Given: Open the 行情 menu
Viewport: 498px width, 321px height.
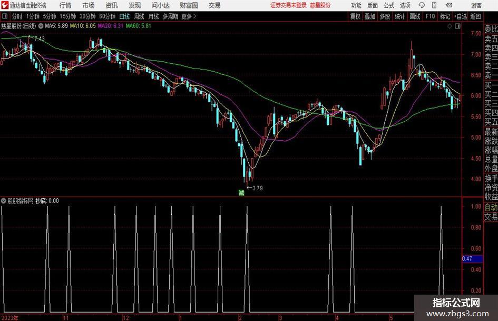Looking at the screenshot, I should 65,5.
